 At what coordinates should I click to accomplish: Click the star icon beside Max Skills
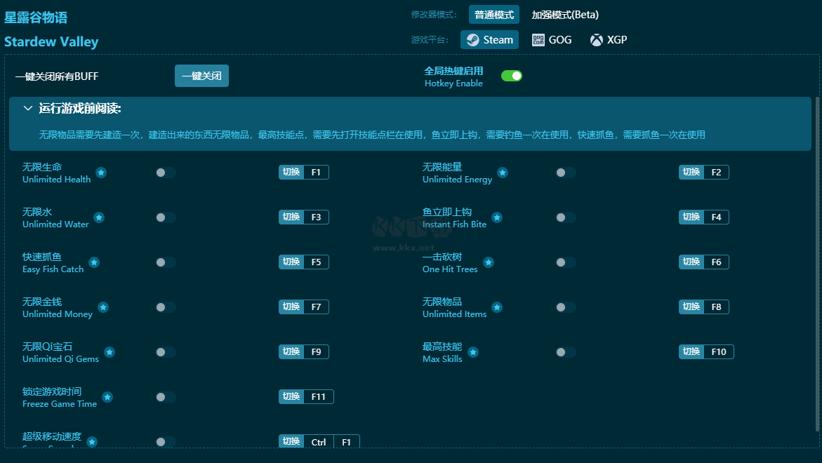(473, 352)
